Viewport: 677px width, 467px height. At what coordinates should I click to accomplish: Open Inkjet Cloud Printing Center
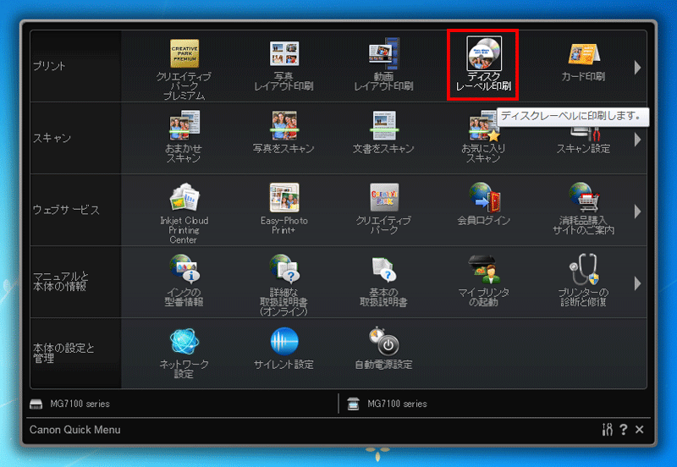(x=184, y=213)
